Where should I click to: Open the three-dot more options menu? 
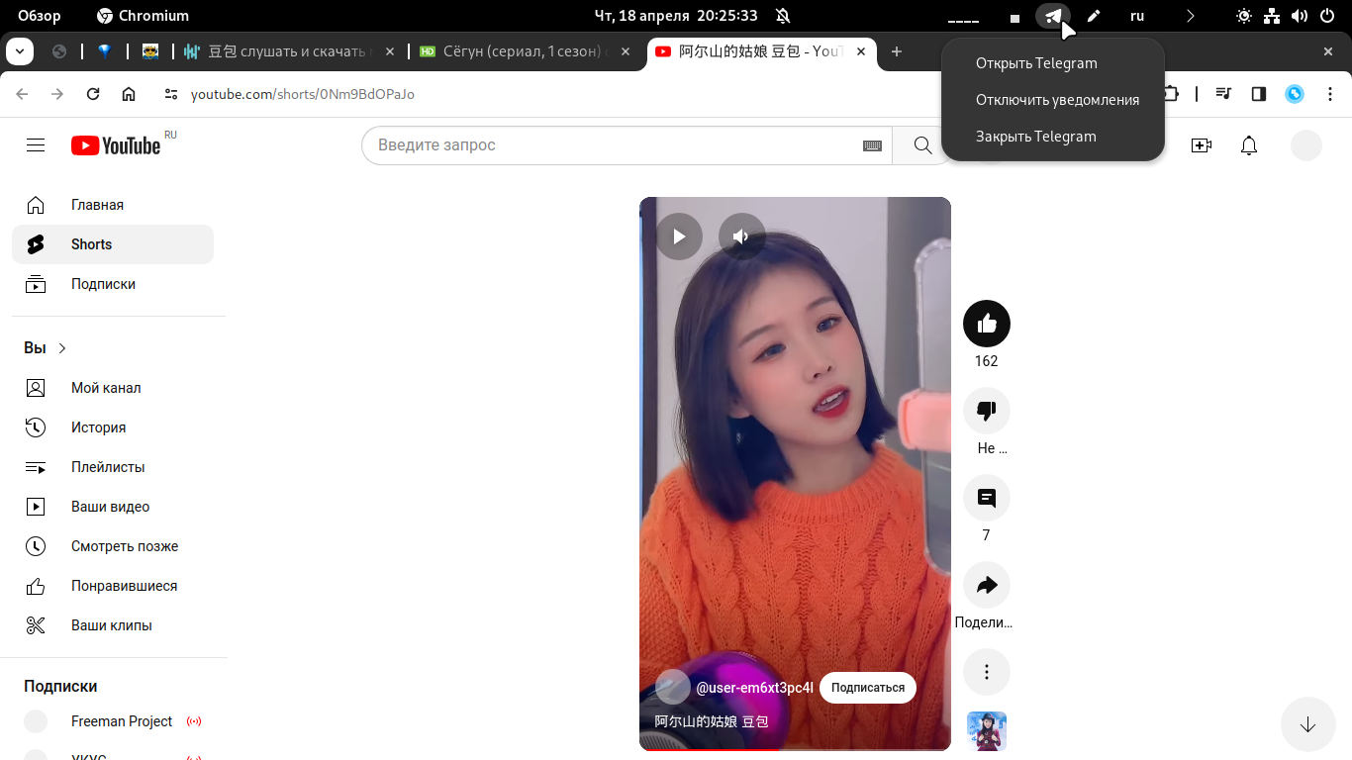pos(987,672)
